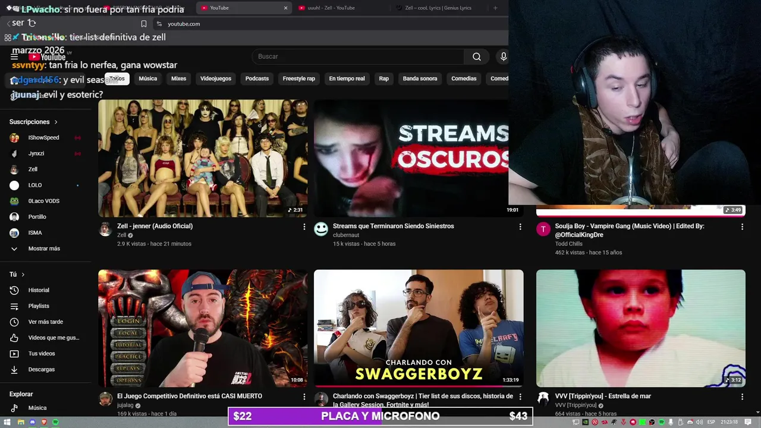Bookmark this page from the address bar

pyautogui.click(x=144, y=24)
